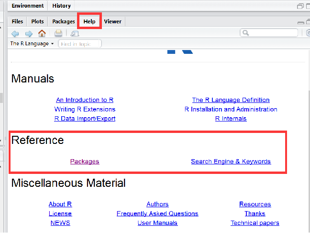Open the Thanks link
The image size is (310, 233).
tap(255, 213)
